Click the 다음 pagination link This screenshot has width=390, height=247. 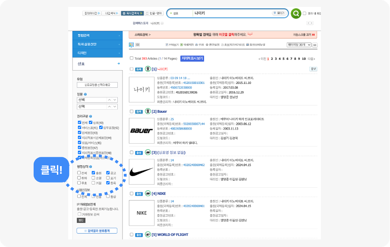[x=311, y=59]
